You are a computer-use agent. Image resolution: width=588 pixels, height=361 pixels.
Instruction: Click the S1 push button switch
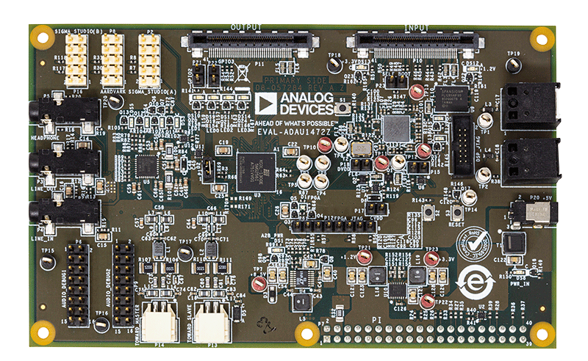(342, 108)
